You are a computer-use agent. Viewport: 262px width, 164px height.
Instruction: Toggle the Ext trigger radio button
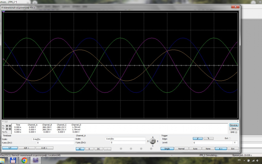(230, 138)
